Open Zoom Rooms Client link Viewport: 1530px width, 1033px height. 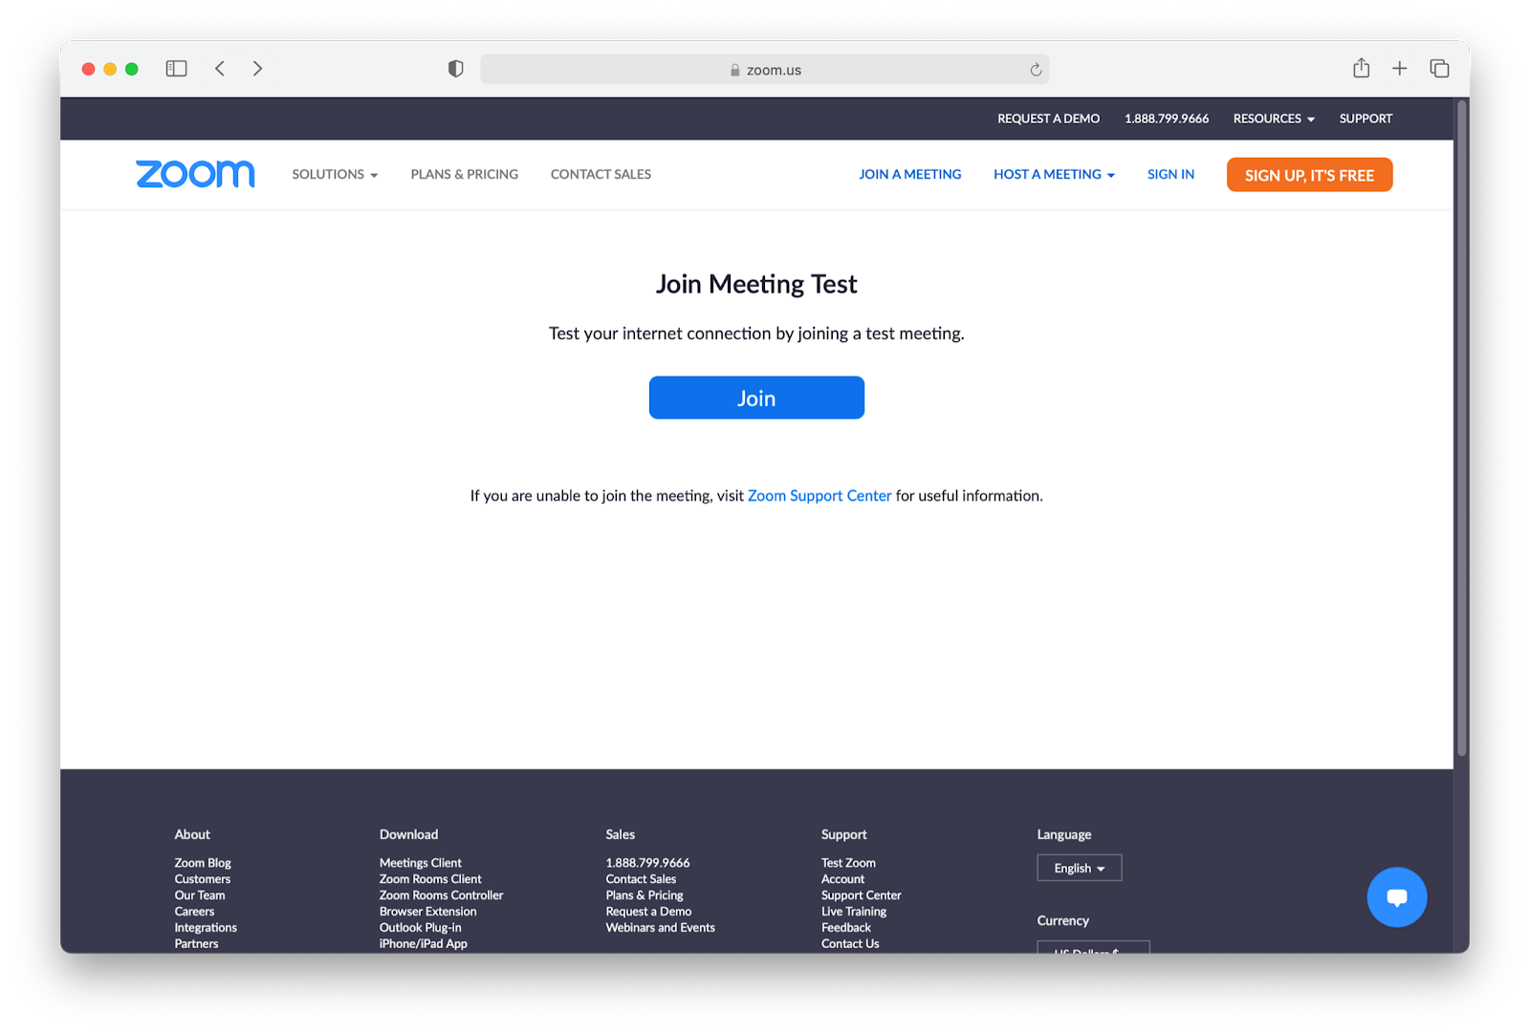pos(430,879)
